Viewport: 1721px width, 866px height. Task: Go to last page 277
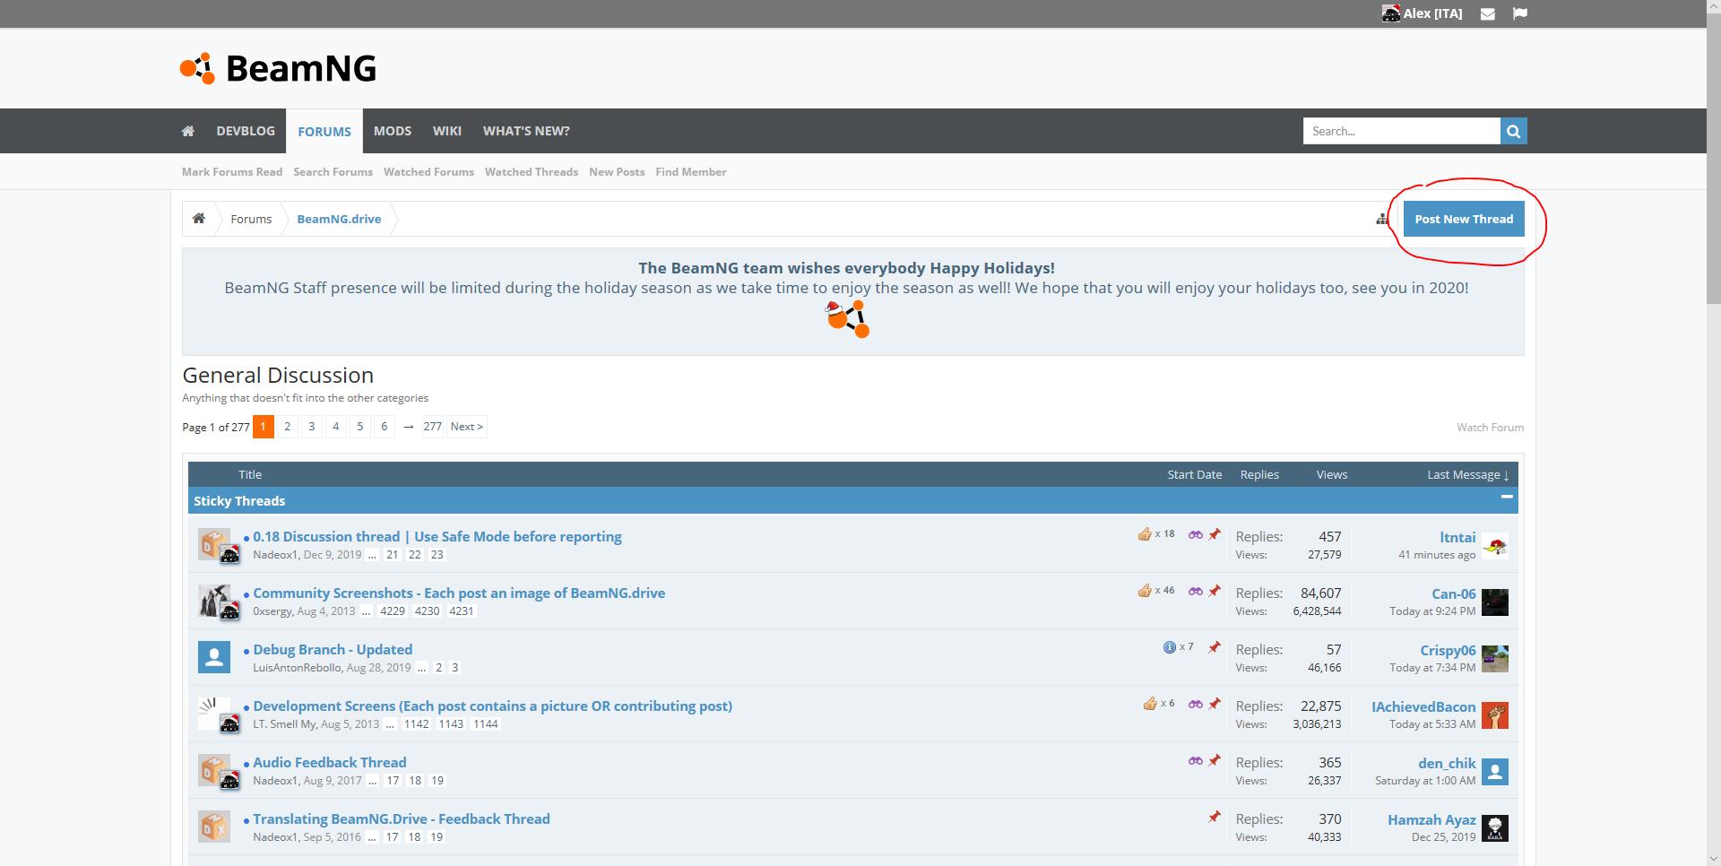coord(433,427)
